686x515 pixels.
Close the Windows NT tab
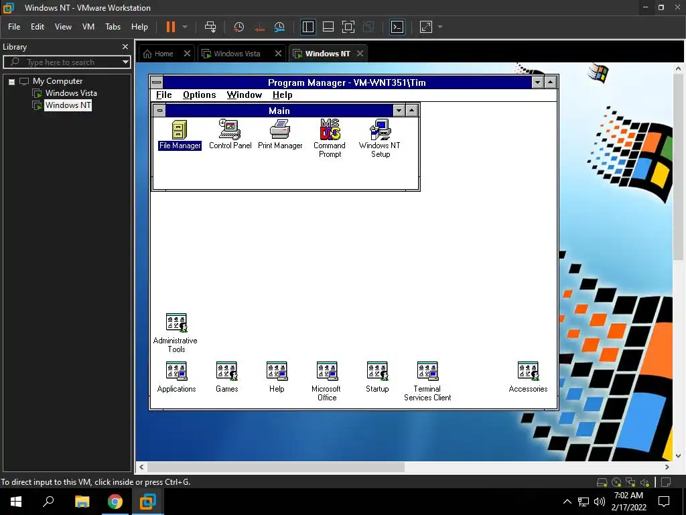(360, 54)
